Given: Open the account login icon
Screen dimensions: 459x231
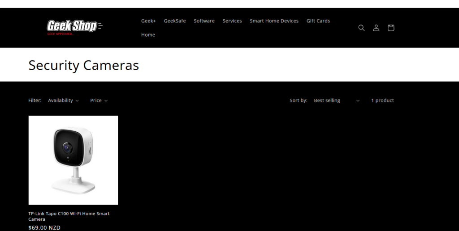Looking at the screenshot, I should (376, 28).
